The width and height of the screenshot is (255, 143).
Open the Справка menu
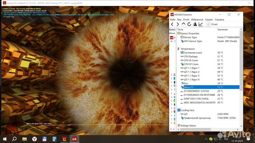point(219,19)
